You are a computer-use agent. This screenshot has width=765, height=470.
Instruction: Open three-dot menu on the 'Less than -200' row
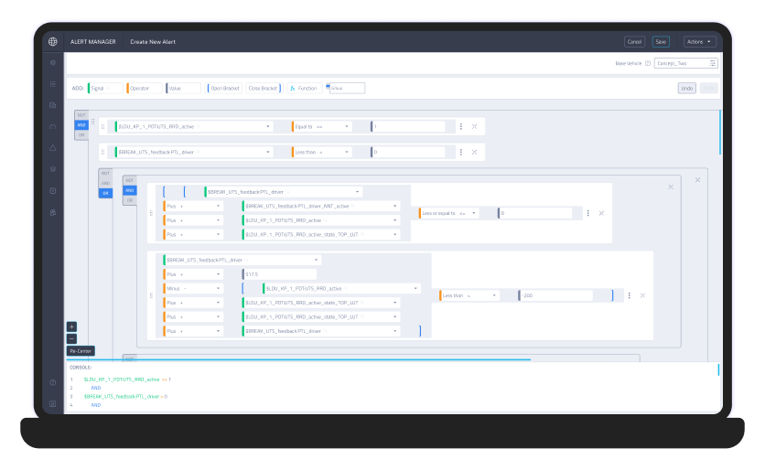point(629,295)
